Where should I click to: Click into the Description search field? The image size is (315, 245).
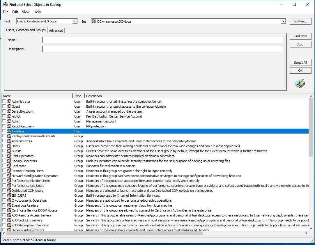[x=162, y=49]
